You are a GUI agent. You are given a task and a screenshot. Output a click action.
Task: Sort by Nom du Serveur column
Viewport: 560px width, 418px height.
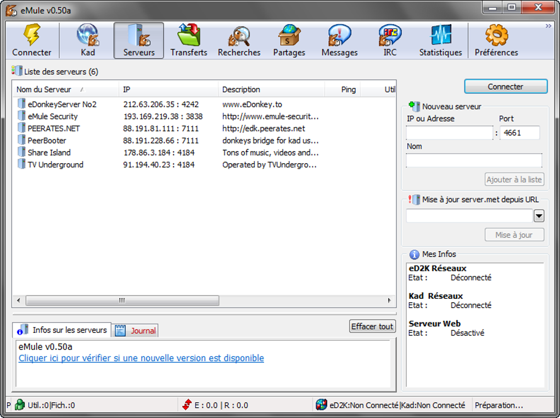65,90
